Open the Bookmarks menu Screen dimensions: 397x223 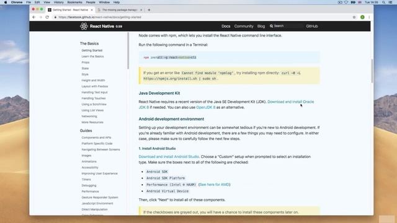pos(74,2)
